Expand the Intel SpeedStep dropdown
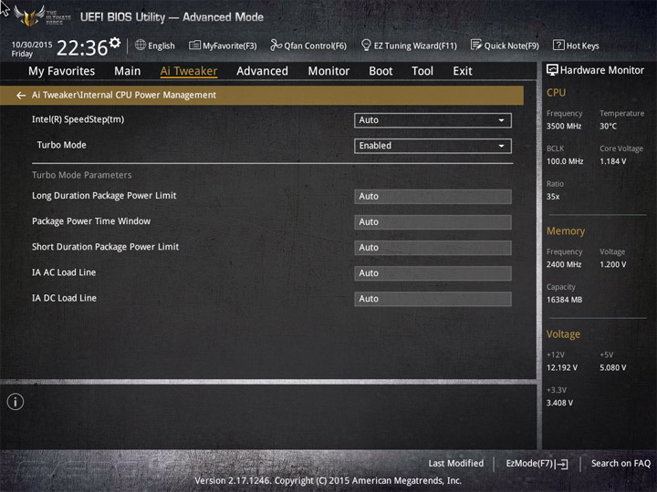This screenshot has width=657, height=492. coord(433,120)
